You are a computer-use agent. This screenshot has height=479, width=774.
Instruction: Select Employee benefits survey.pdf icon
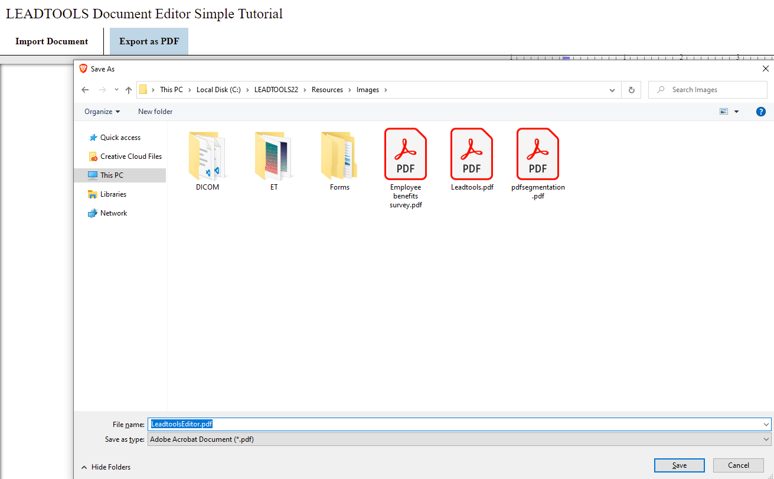pyautogui.click(x=406, y=154)
